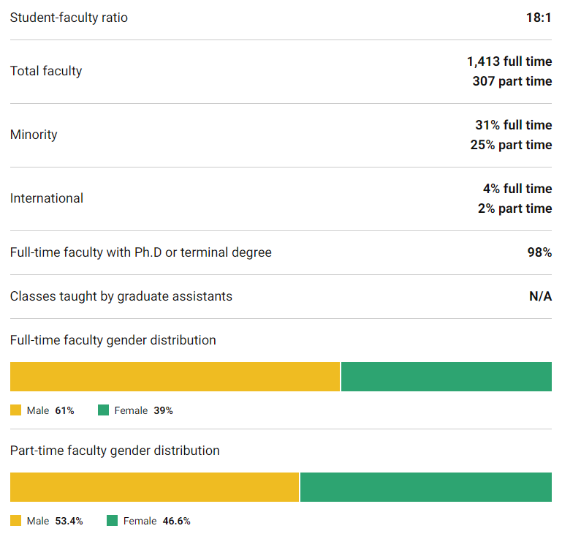Select the 1,413 full time value

509,61
